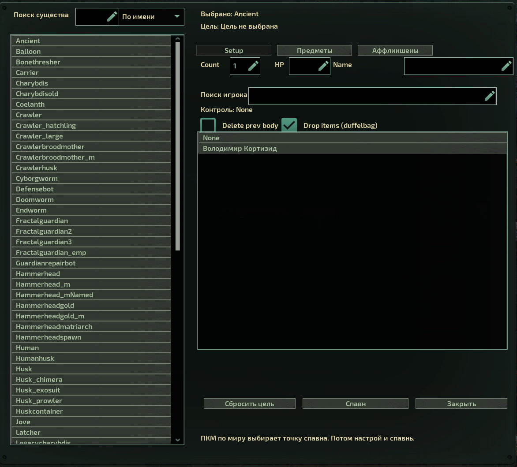
Task: Select Crawler creature row
Action: [x=91, y=115]
